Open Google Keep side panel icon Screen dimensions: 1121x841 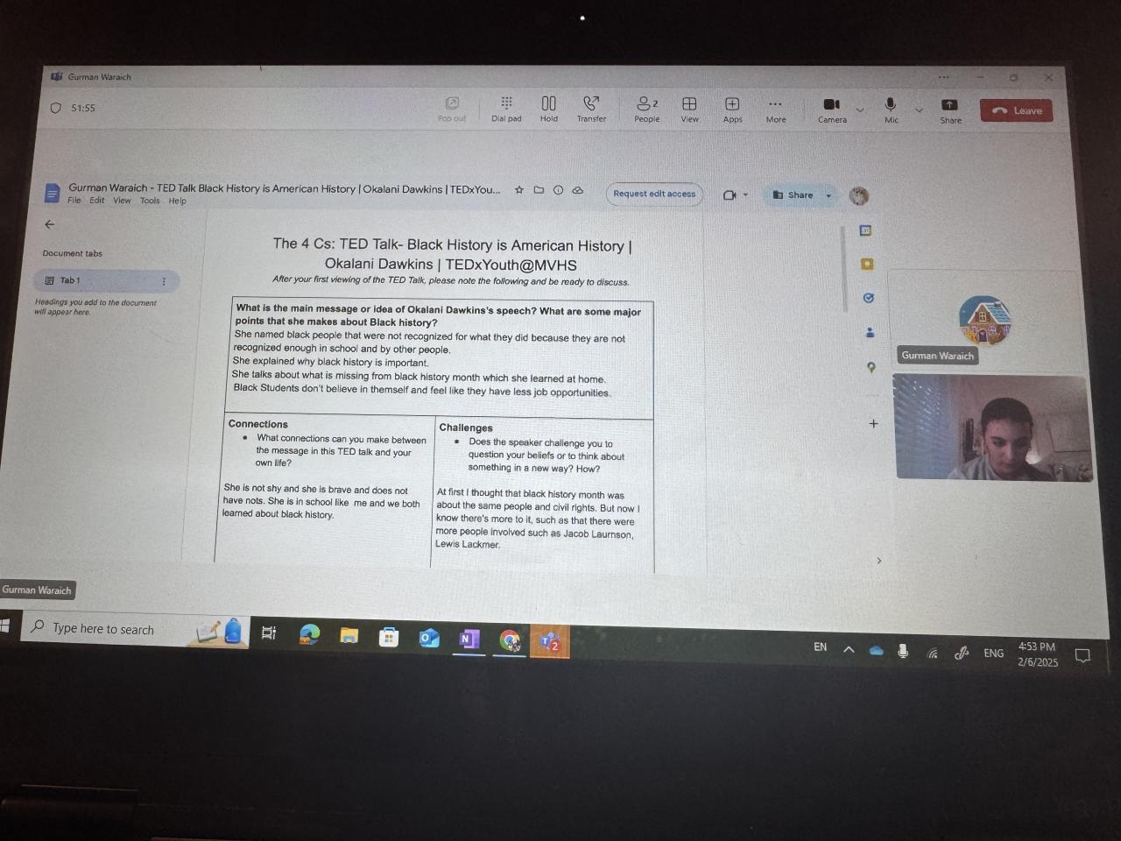click(867, 264)
